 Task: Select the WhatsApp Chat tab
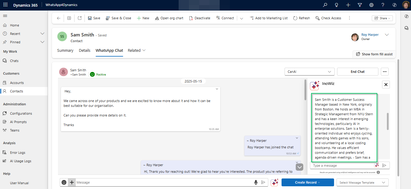coord(109,50)
